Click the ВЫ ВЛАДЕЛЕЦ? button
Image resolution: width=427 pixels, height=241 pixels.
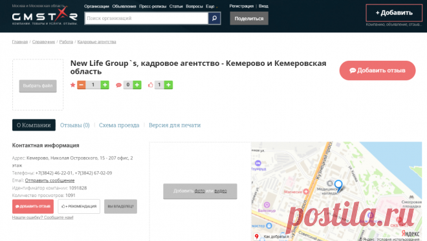(120, 207)
